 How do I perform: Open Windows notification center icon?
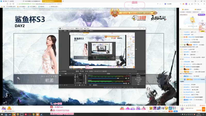click(203, 114)
